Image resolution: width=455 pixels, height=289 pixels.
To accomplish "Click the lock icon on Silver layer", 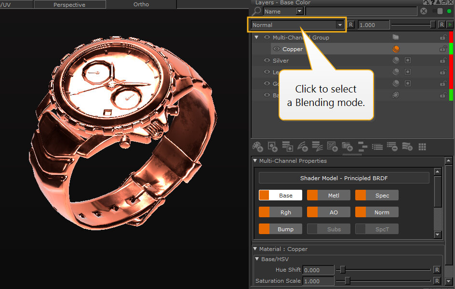I will click(x=442, y=61).
